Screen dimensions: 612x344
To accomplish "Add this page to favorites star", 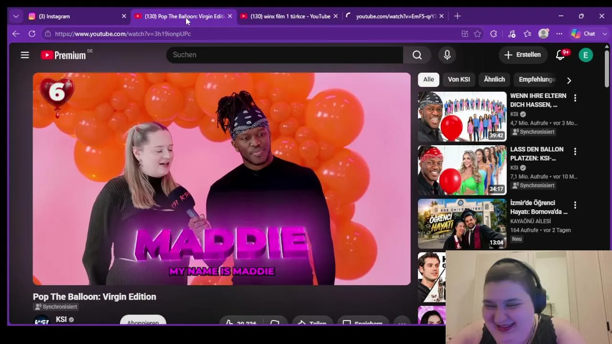I will [x=478, y=34].
